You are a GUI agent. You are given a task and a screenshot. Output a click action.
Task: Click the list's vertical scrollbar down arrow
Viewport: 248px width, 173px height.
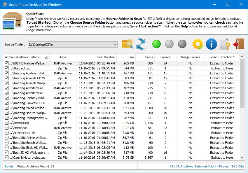[x=242, y=158]
